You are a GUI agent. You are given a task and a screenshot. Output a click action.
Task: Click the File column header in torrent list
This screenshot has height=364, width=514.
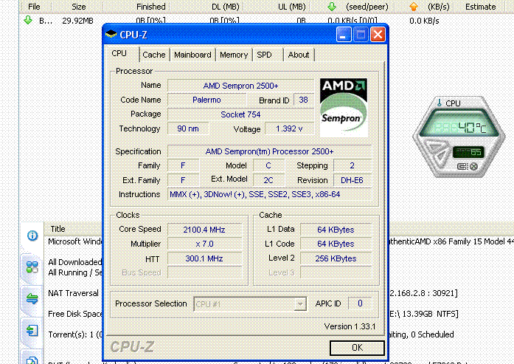point(35,7)
